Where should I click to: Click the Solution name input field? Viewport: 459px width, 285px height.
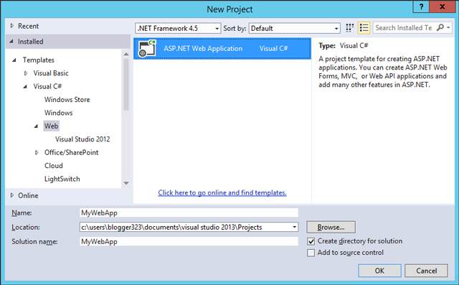point(189,242)
